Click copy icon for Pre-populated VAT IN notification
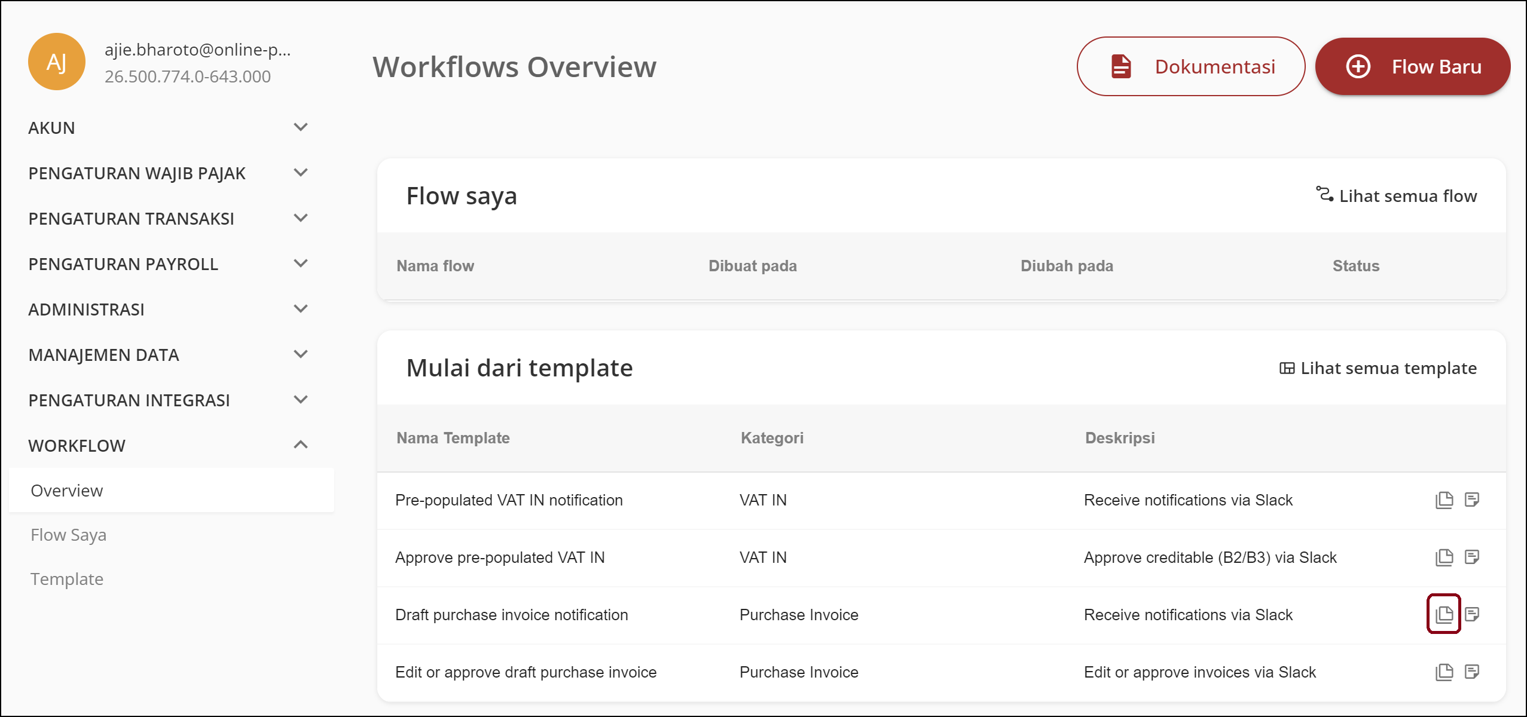The image size is (1527, 717). [x=1444, y=500]
